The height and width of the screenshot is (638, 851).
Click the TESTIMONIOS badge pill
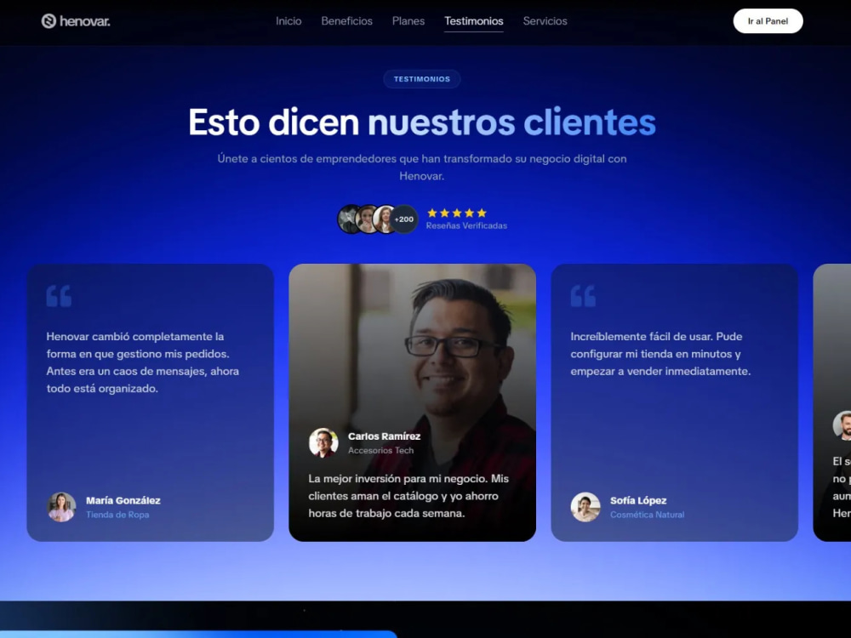pyautogui.click(x=422, y=79)
